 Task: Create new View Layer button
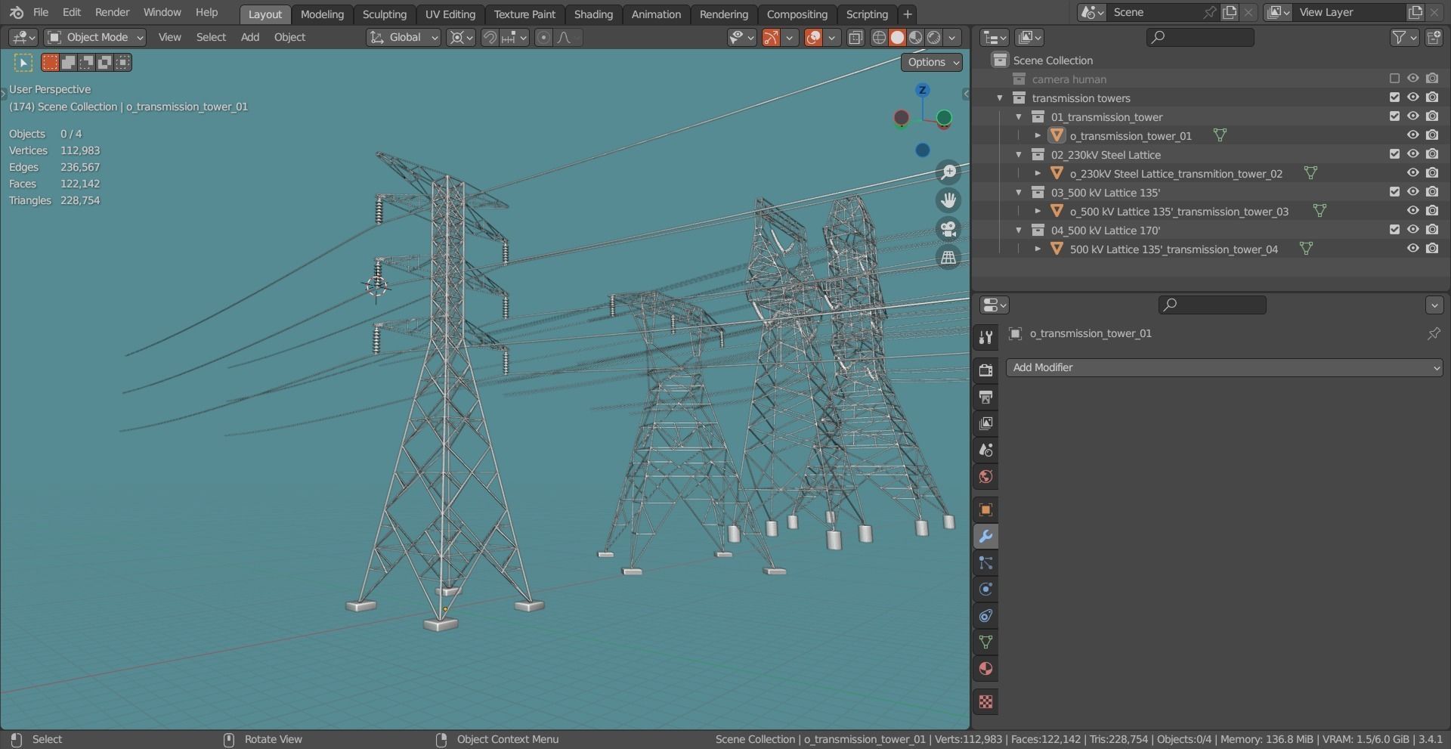point(1415,13)
